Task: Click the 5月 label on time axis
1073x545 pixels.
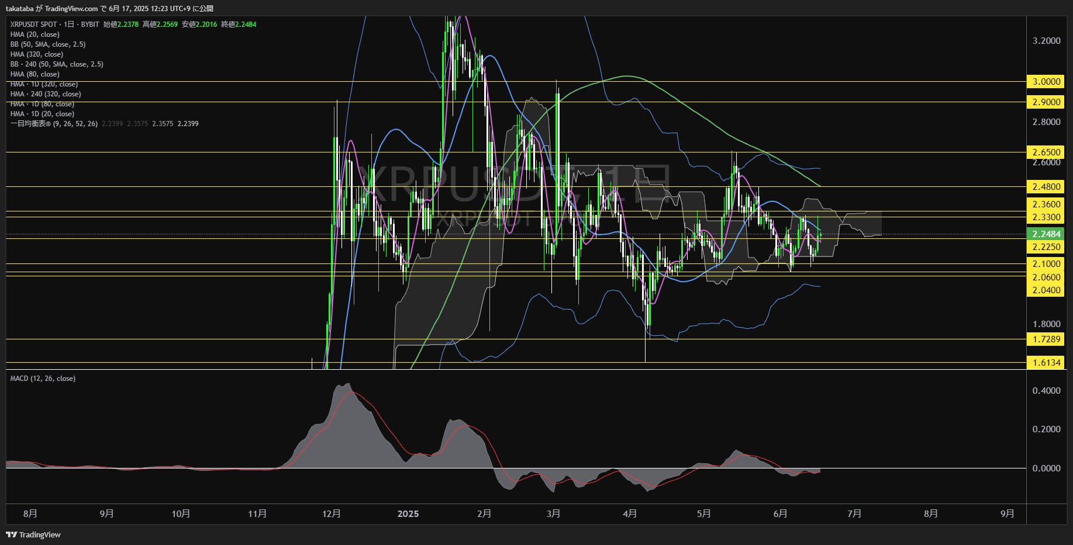Action: pyautogui.click(x=704, y=514)
